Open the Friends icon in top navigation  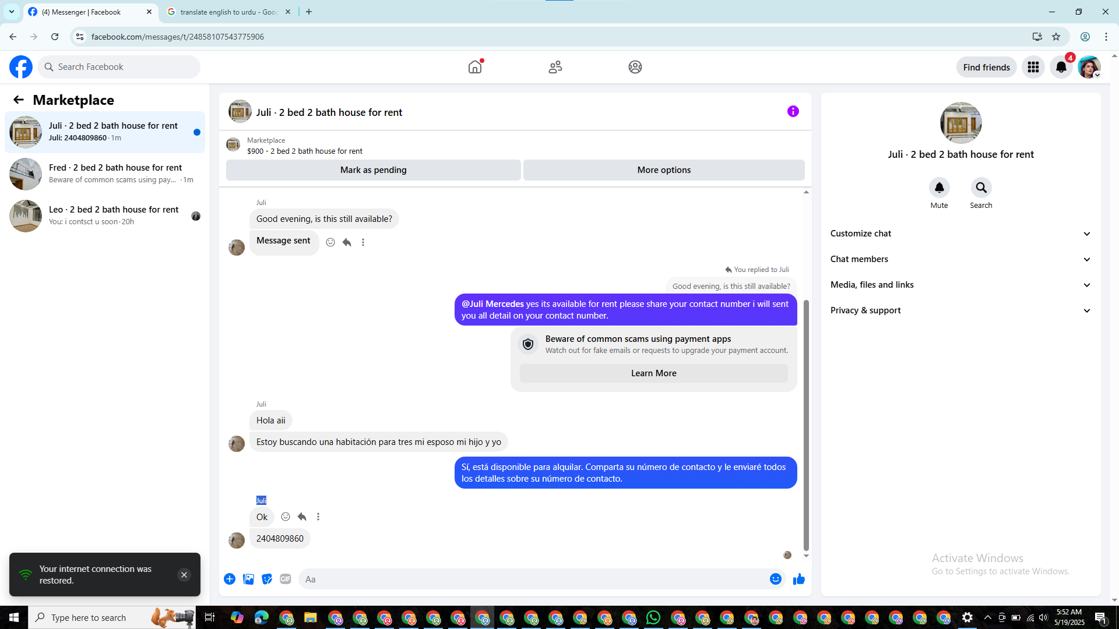pos(555,67)
